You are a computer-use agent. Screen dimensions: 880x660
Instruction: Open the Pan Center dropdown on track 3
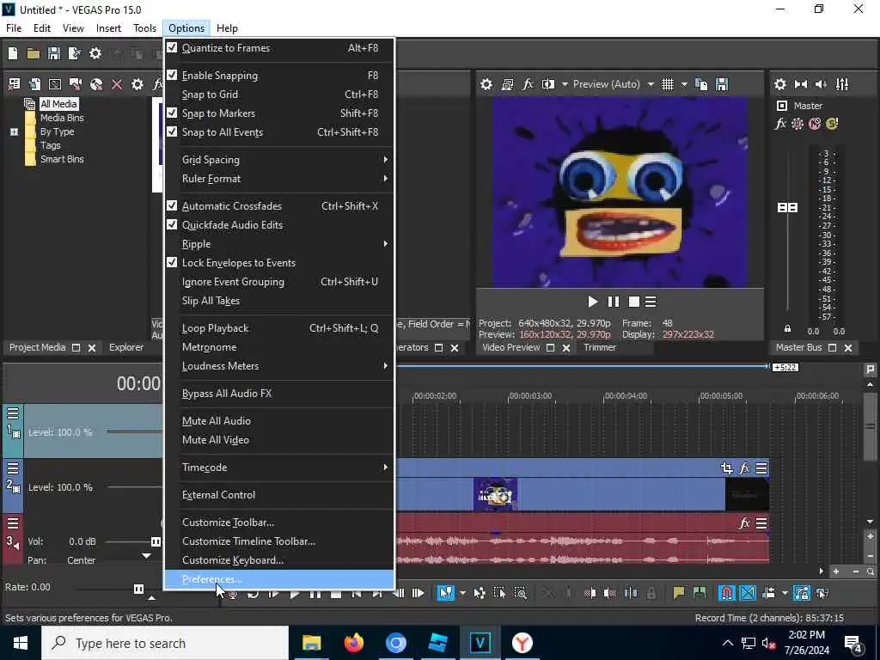point(146,556)
